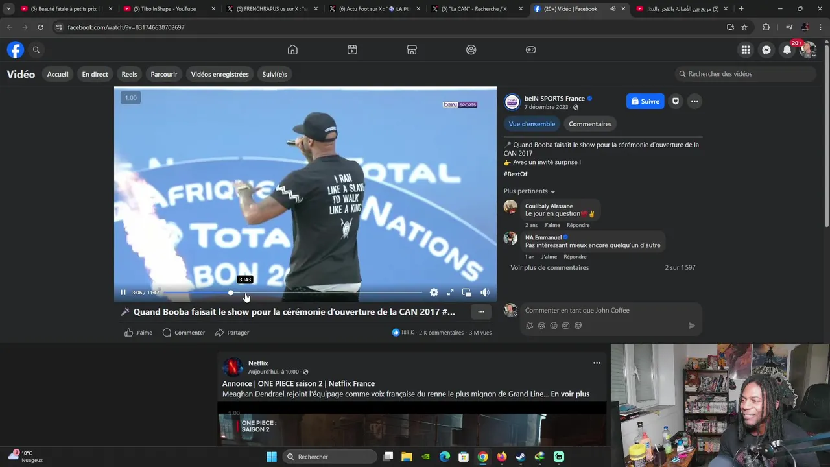Bookmark this page with star icon
This screenshot has height=467, width=830.
[x=744, y=27]
